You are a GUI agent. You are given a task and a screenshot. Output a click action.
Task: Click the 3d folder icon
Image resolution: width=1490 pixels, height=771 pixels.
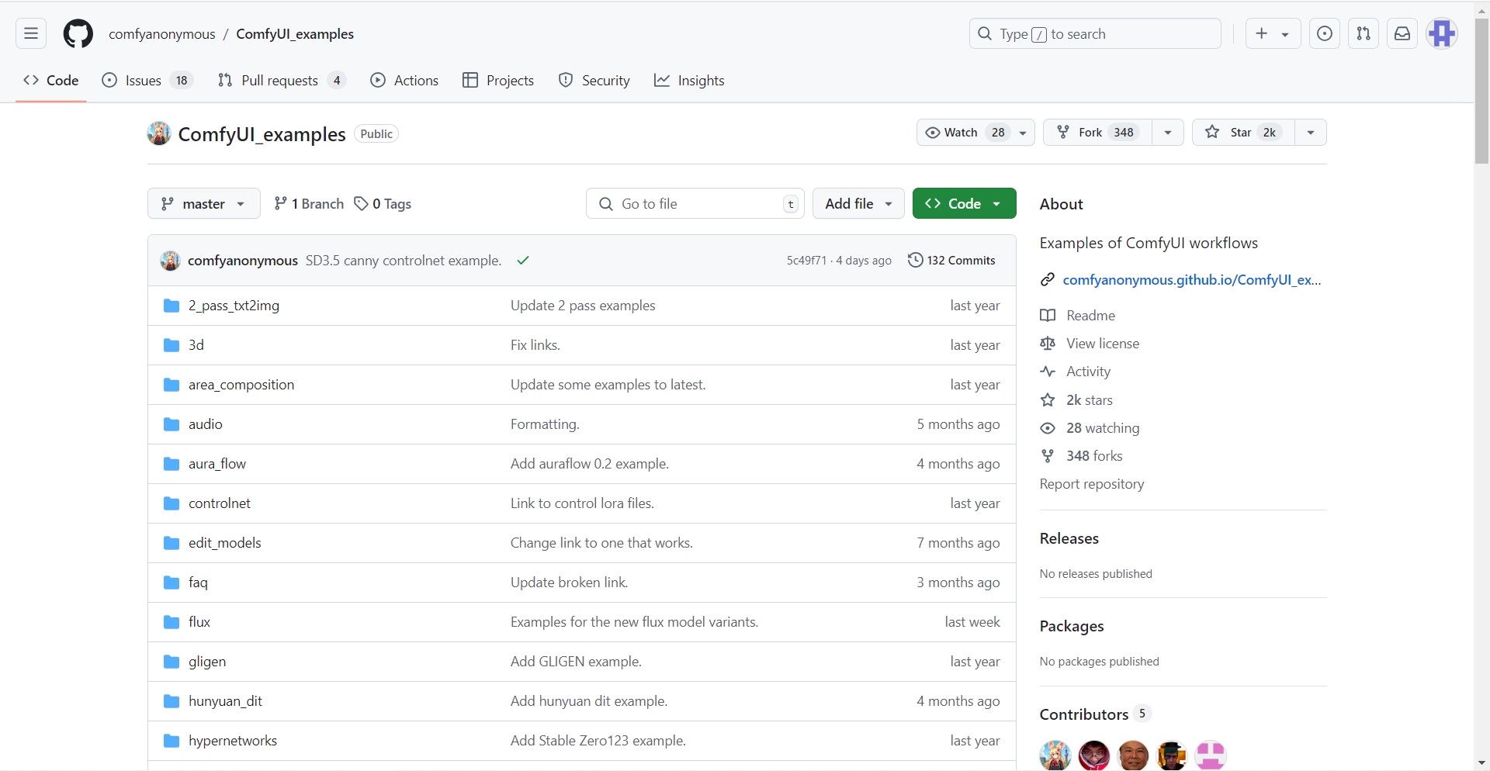click(172, 345)
